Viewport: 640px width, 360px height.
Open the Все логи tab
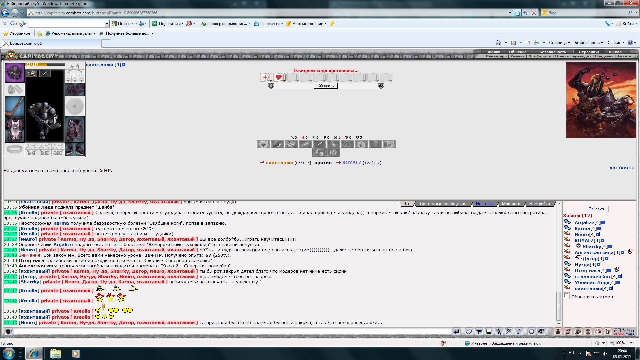[485, 204]
